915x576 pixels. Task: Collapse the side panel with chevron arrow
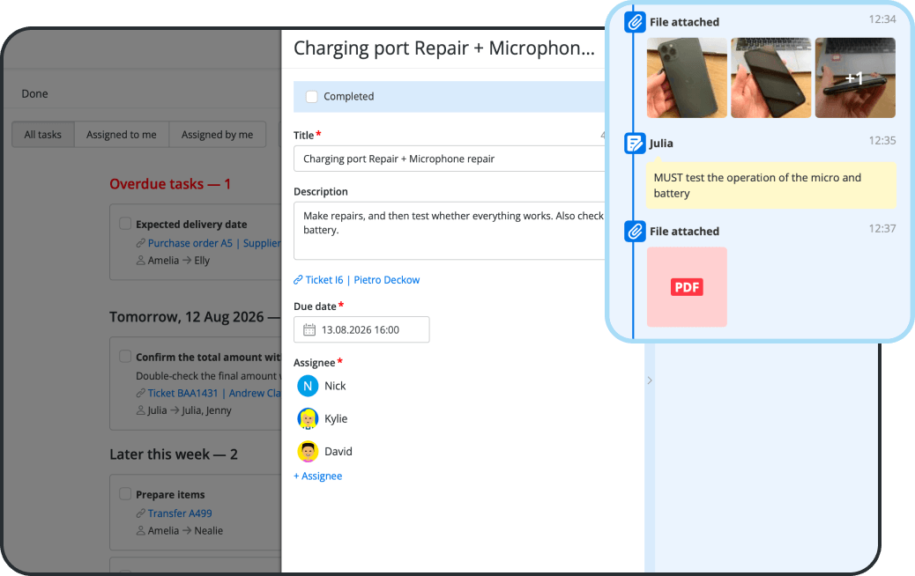coord(650,380)
